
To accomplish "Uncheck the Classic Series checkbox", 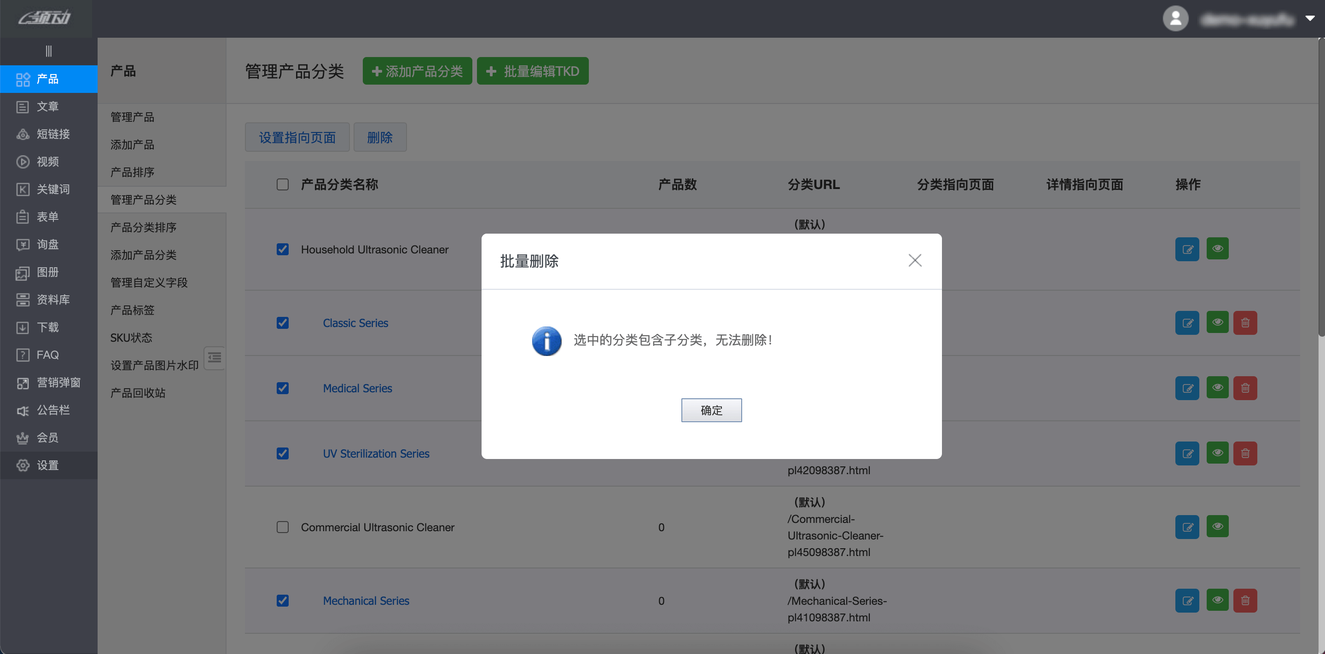I will point(282,323).
